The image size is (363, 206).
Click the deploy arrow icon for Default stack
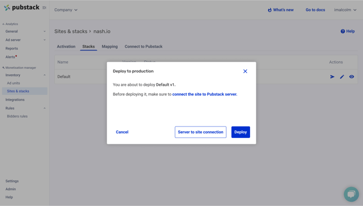tap(332, 77)
